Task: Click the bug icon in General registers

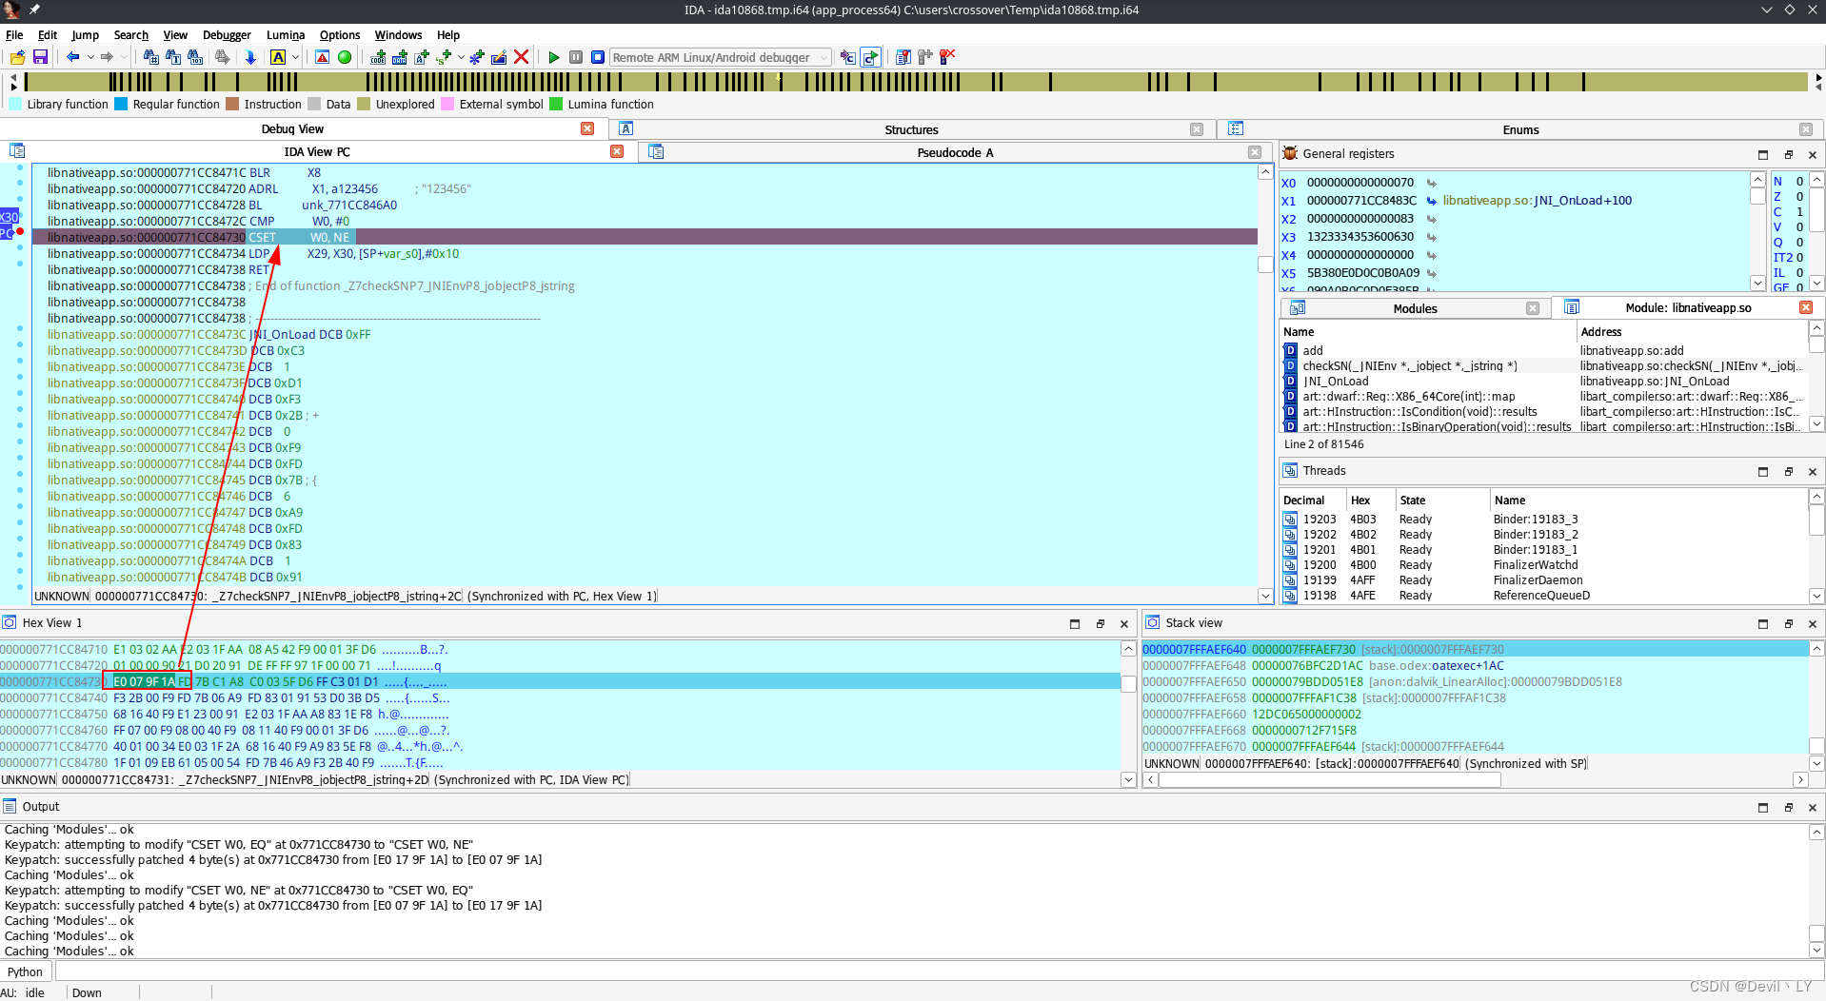Action: click(x=1290, y=153)
